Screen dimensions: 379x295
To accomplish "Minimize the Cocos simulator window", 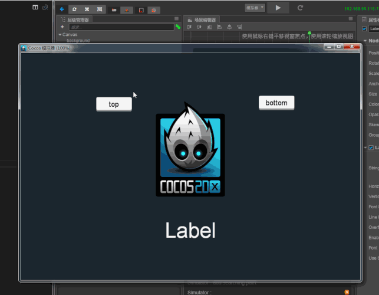I will pyautogui.click(x=329, y=47).
